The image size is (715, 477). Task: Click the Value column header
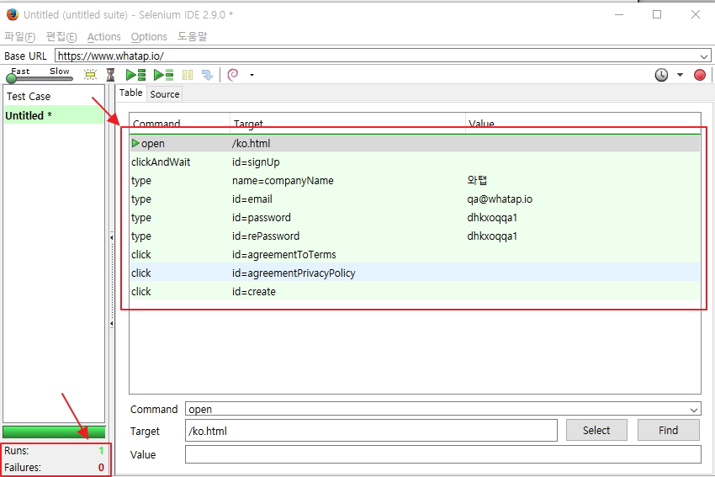coord(583,123)
